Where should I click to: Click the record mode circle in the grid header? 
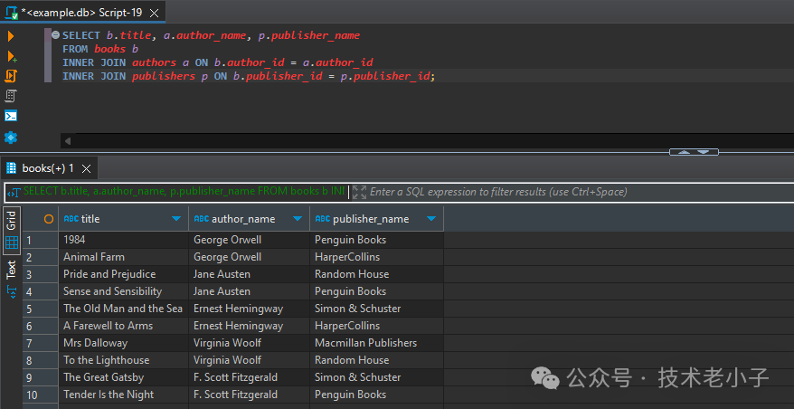49,219
